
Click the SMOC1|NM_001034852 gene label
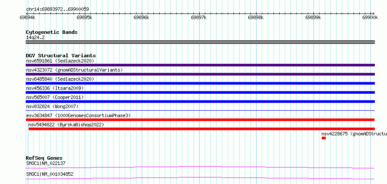tap(50, 174)
